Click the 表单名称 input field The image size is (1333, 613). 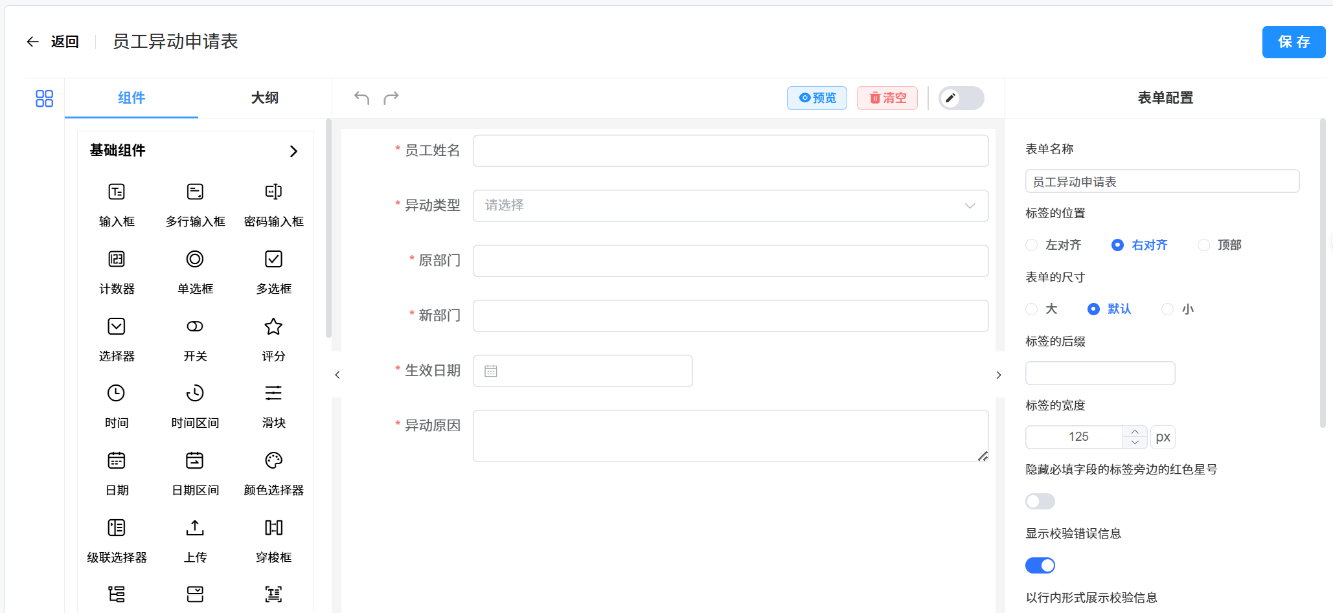1161,181
